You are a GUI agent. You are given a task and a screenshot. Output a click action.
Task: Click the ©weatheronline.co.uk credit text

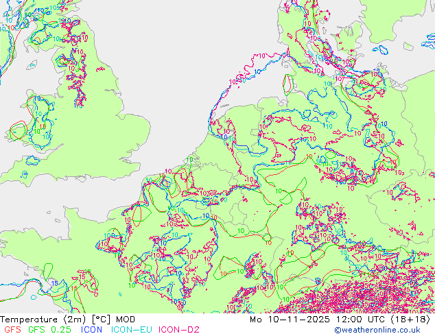coord(377,330)
